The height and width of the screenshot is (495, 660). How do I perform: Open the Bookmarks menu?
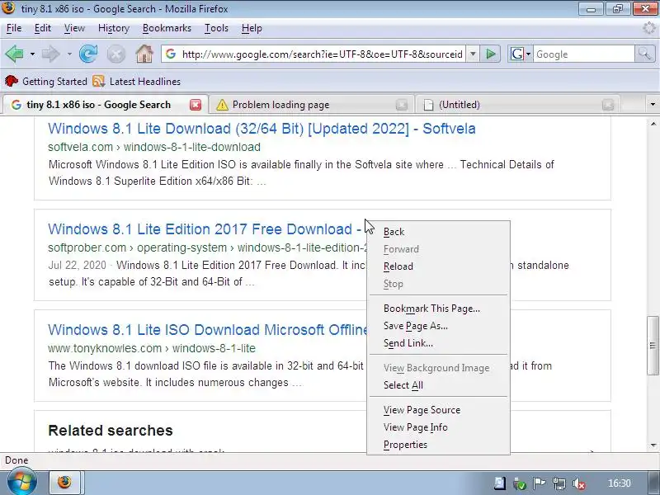tap(167, 28)
